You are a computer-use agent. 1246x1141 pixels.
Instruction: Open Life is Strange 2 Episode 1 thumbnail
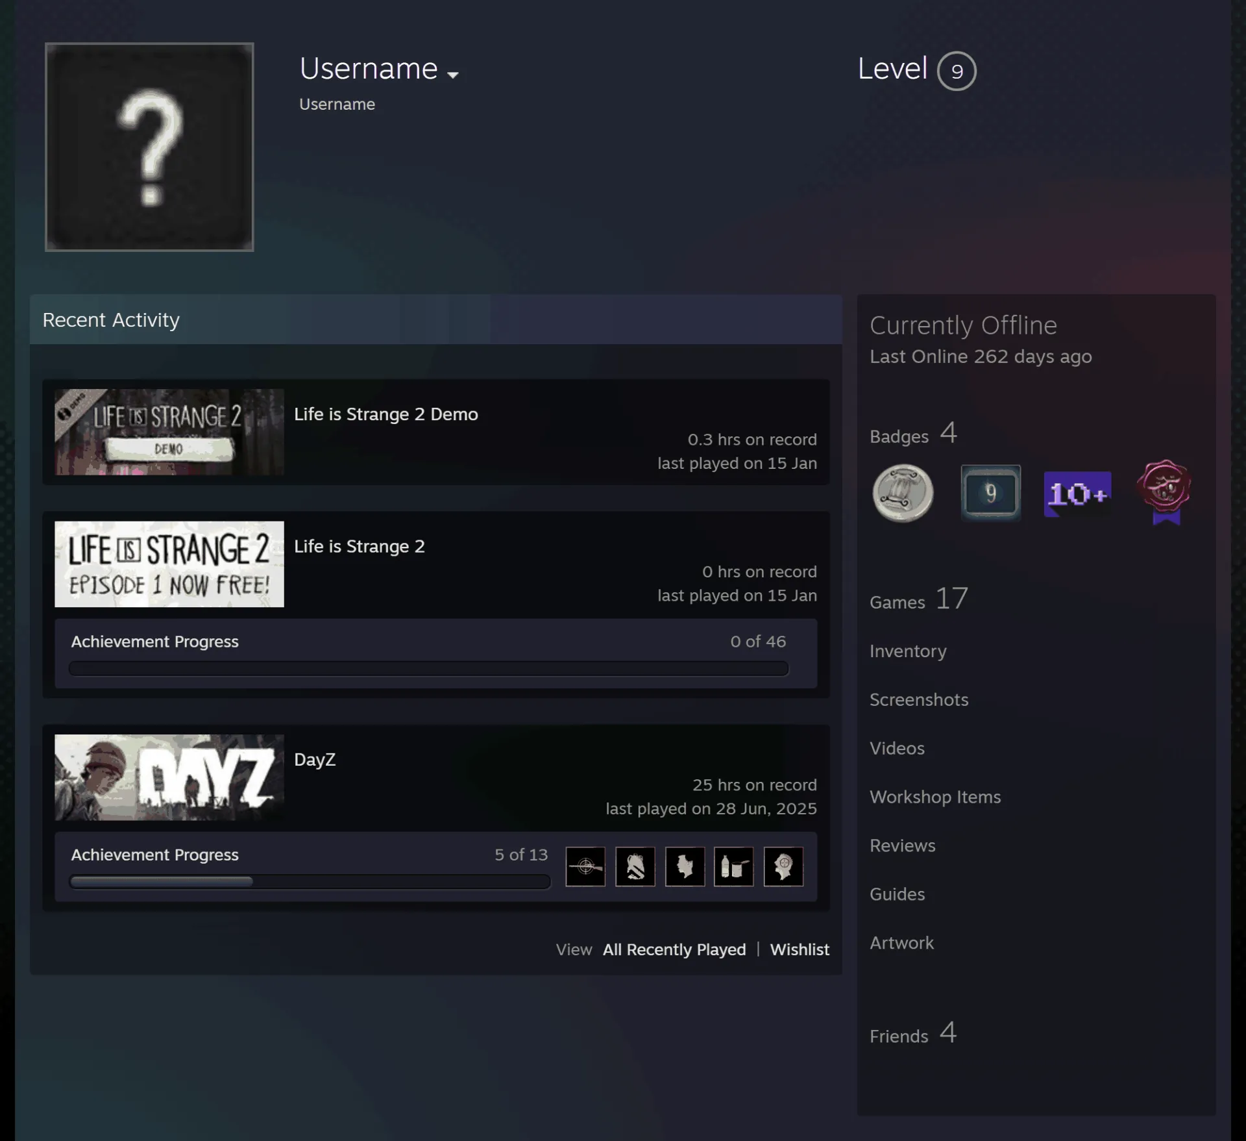tap(169, 564)
